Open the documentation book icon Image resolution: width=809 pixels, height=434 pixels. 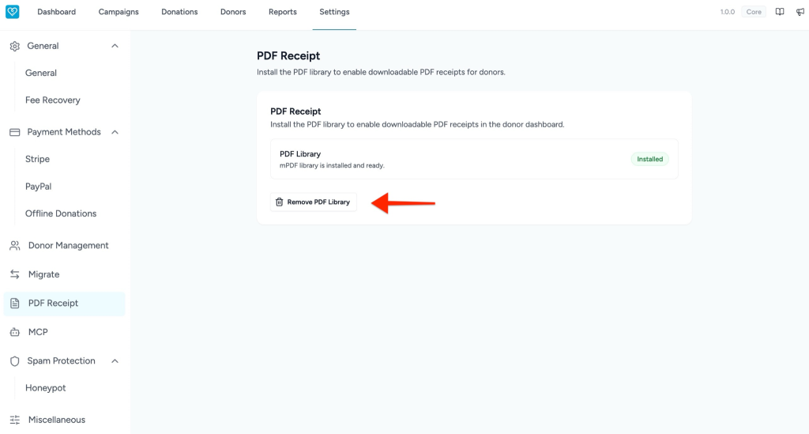click(780, 12)
